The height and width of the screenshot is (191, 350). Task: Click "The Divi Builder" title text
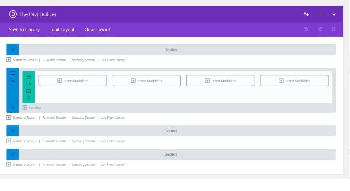[x=38, y=14]
